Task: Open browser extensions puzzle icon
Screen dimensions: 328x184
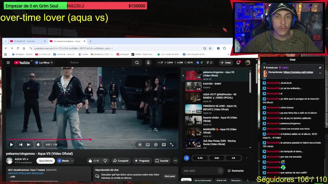Action: click(224, 48)
